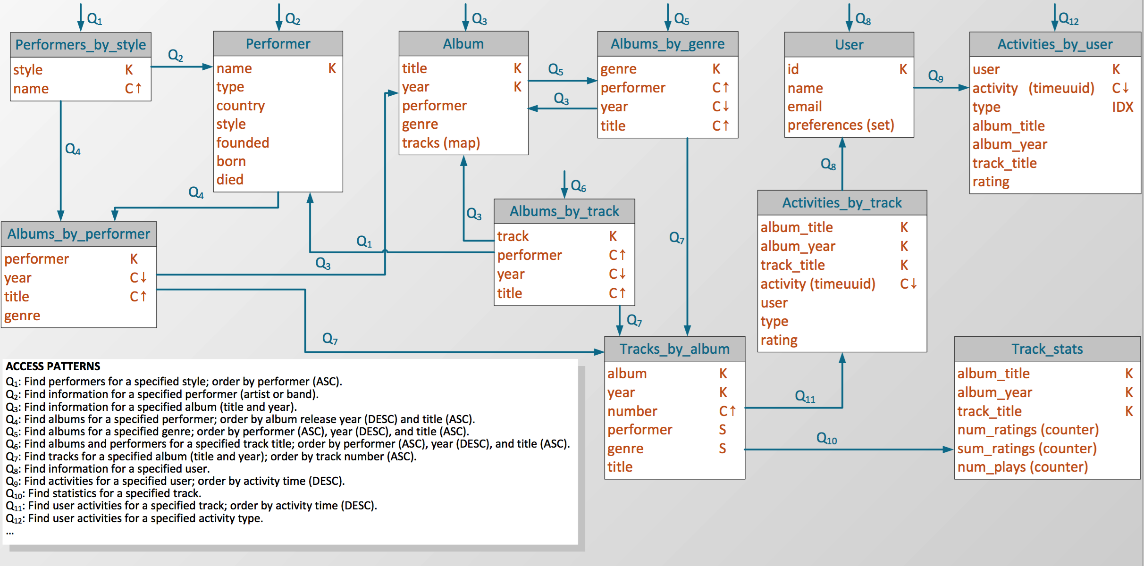The height and width of the screenshot is (566, 1144).
Task: Click the IDX marker beside type field
Action: click(1122, 107)
